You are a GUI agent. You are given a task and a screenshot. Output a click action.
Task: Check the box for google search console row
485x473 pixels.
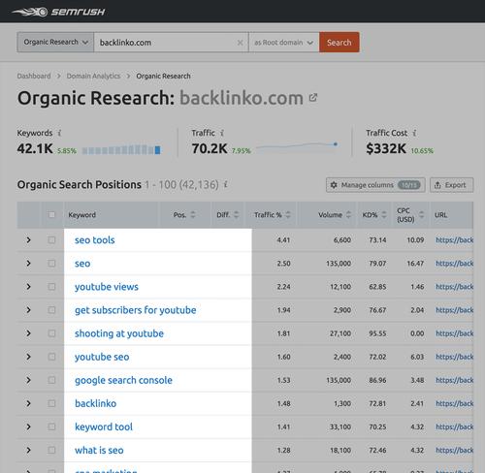(51, 380)
